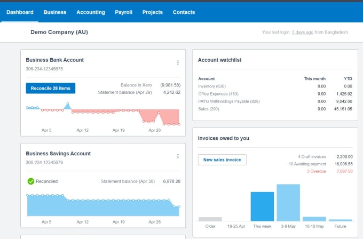Click Office Expenses (453) watchlist account

pos(218,94)
